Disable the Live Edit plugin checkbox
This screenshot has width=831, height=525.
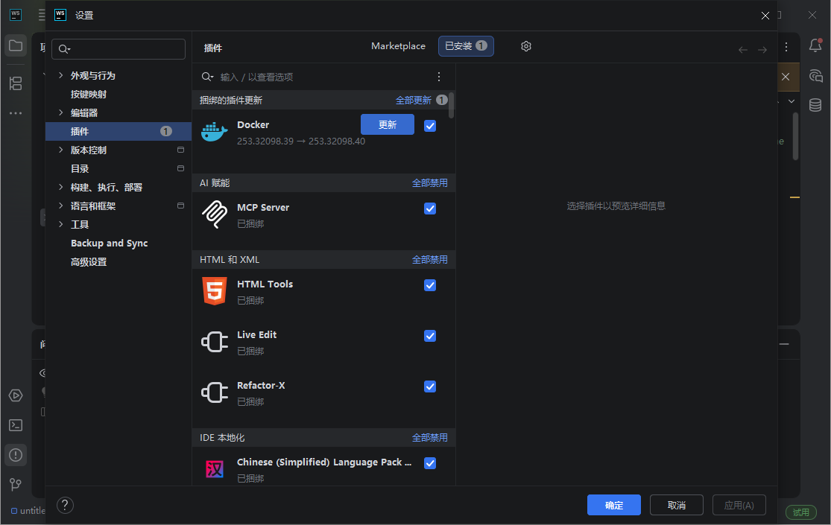coord(430,336)
